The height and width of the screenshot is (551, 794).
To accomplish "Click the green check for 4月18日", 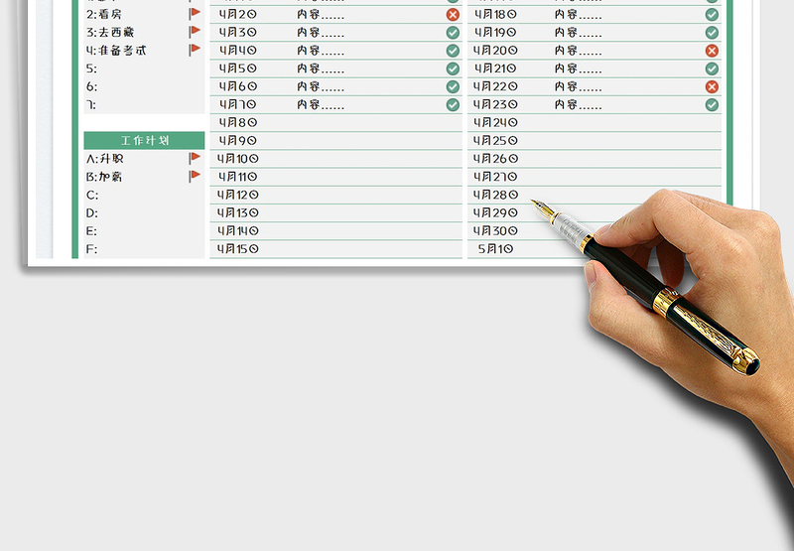I will click(712, 15).
